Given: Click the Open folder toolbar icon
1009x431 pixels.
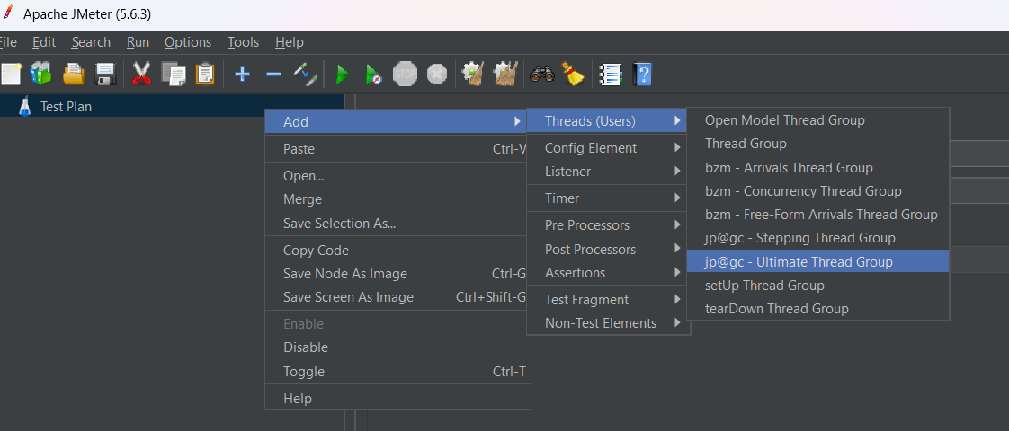Looking at the screenshot, I should click(x=74, y=74).
